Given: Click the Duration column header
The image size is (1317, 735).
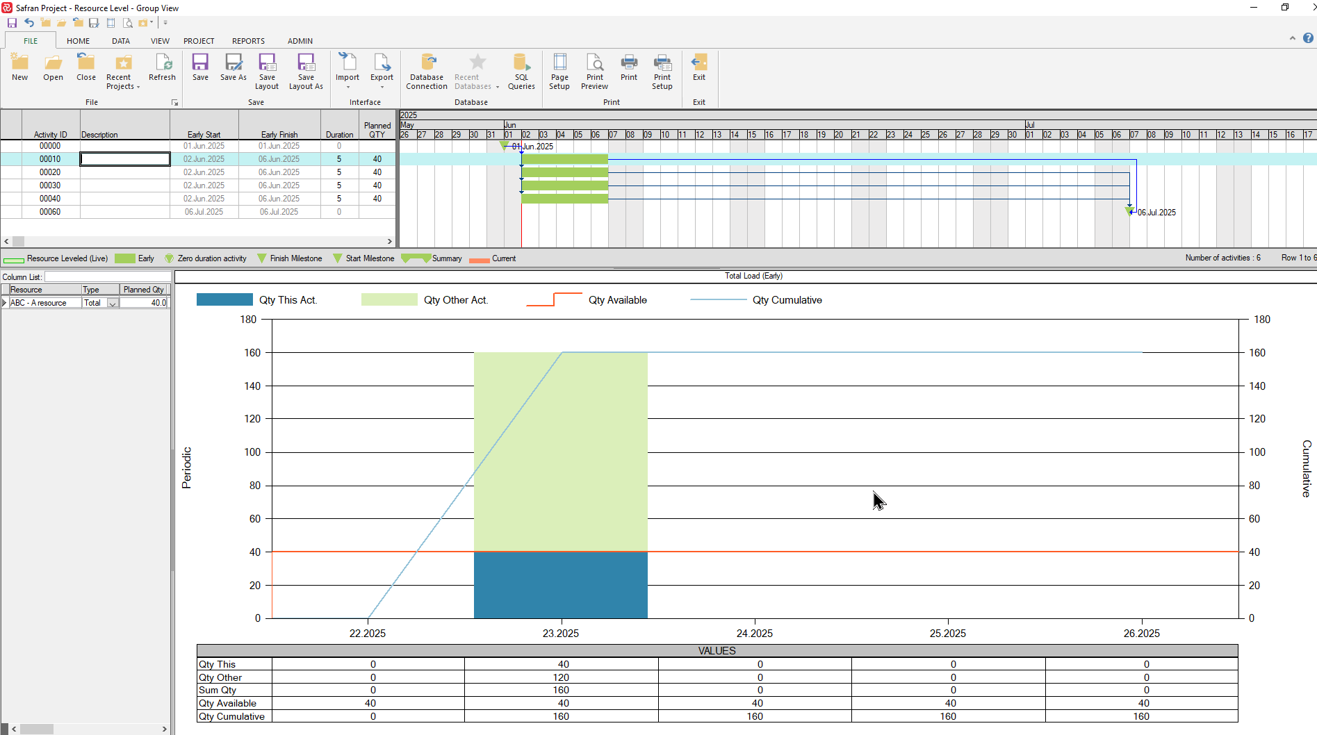Looking at the screenshot, I should coord(339,126).
